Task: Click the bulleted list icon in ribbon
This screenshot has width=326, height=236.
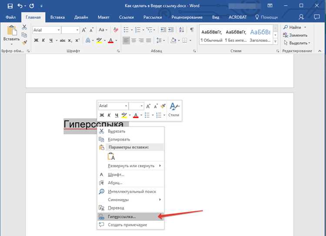Action: pos(126,30)
